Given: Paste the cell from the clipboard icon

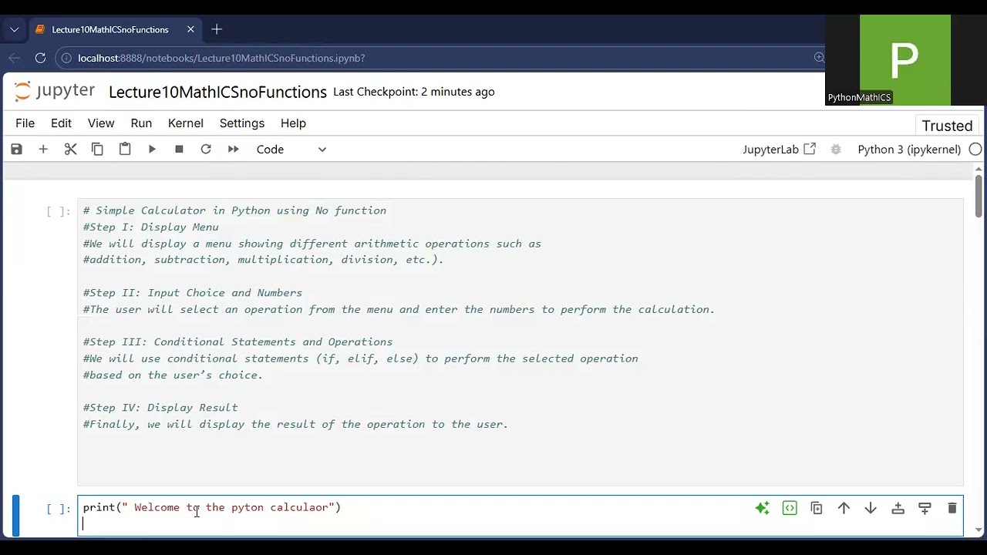Looking at the screenshot, I should click(125, 150).
